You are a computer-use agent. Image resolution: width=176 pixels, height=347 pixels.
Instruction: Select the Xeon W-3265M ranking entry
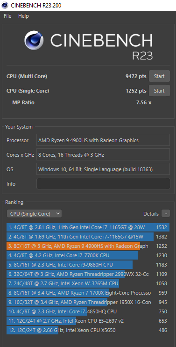[x=88, y=283]
